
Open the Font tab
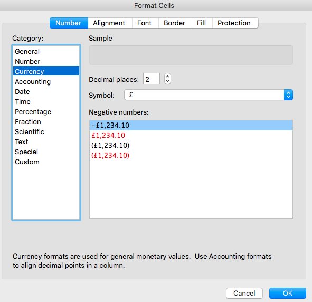coord(145,23)
